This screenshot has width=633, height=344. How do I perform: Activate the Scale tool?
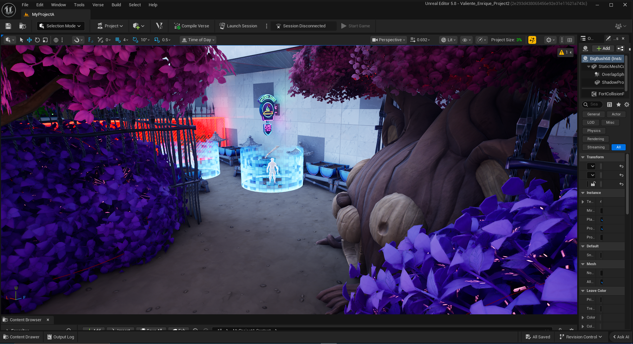(x=45, y=40)
